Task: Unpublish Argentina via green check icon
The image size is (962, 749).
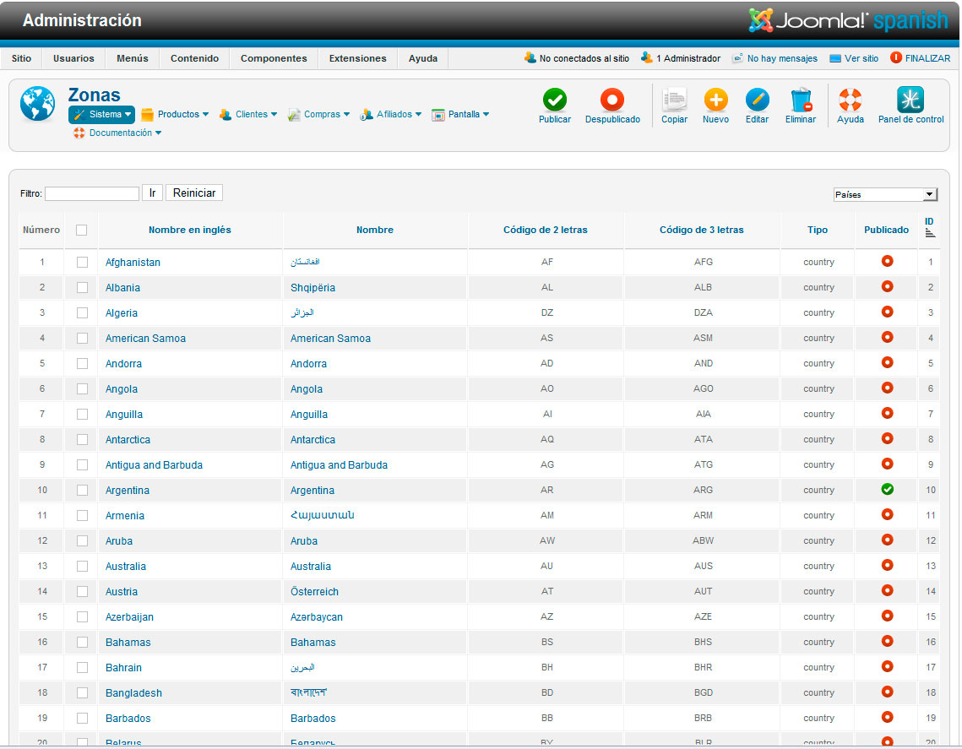Action: 887,490
